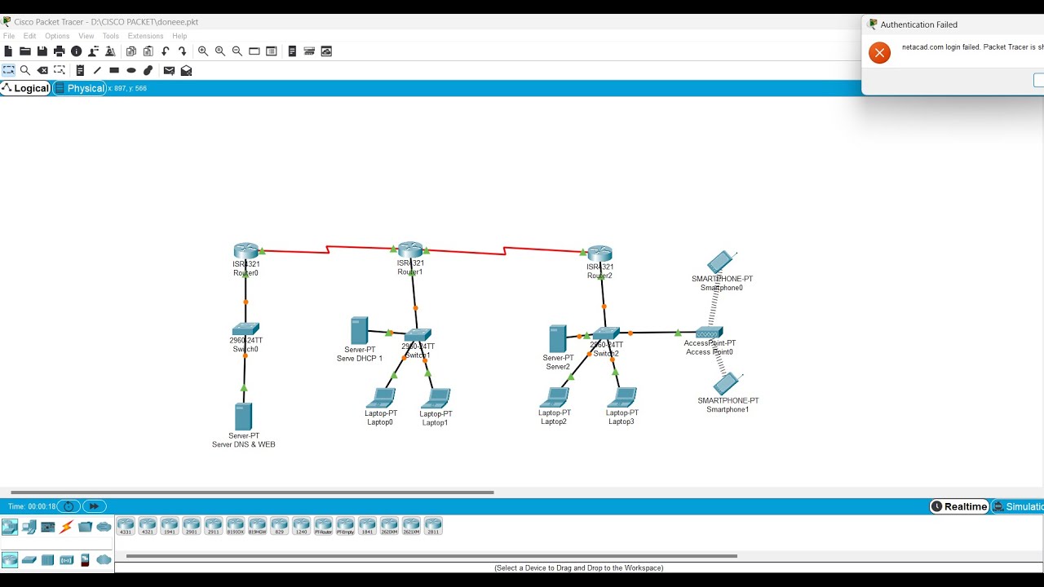Switch to Logical workspace view
Screen dimensions: 1044x587
point(25,88)
